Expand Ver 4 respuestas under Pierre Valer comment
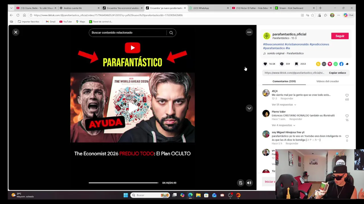364x204 pixels. pos(283,125)
